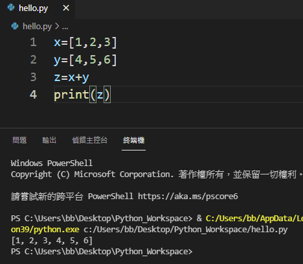Viewport: 303px width, 264px height.
Task: Open the 偵錯主控台 panel tab
Action: 89,140
